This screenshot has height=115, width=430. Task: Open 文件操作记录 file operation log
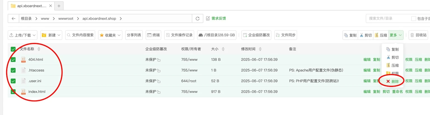[x=179, y=35]
